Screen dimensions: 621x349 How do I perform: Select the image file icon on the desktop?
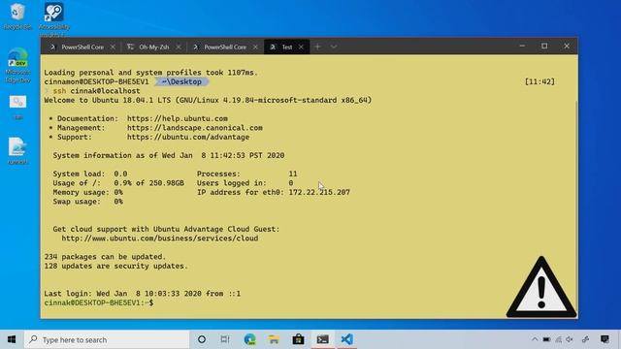click(17, 150)
